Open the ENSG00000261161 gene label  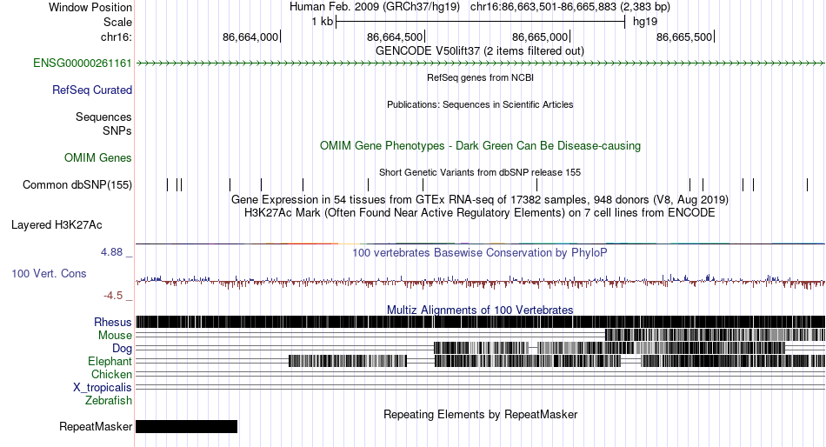[x=83, y=63]
